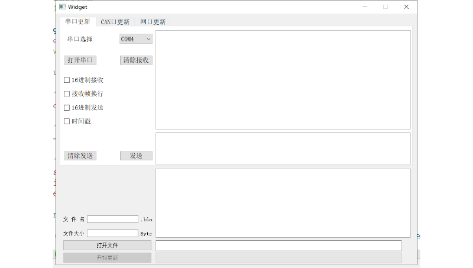Click inside the send text box

(283, 148)
